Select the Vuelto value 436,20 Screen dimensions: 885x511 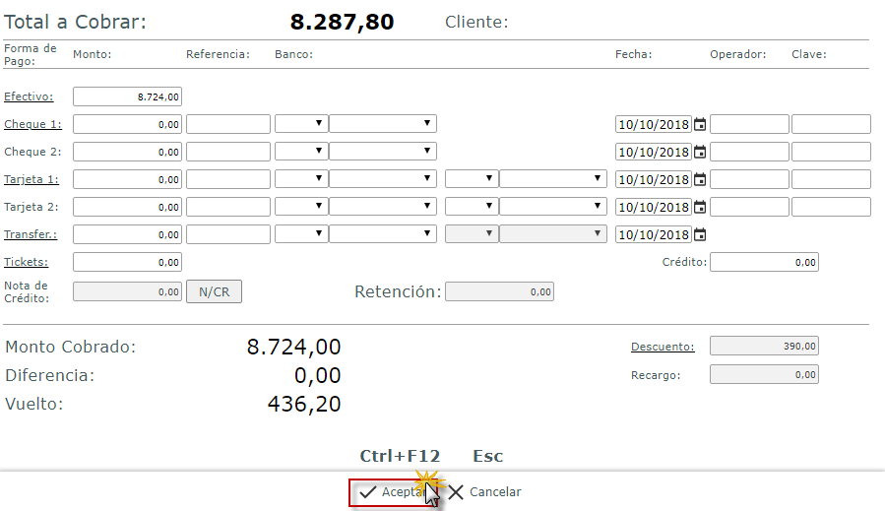tap(304, 405)
